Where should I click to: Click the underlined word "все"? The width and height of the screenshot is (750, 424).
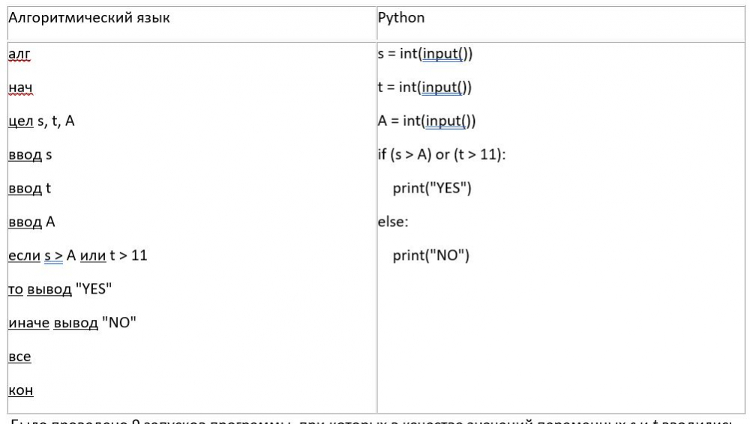19,357
